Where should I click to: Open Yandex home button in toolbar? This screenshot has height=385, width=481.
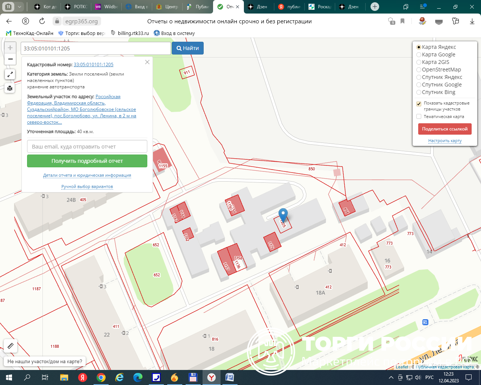click(26, 21)
